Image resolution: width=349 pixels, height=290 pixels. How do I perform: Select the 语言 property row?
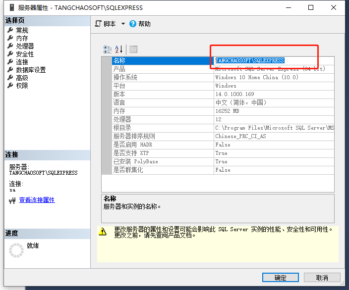pyautogui.click(x=163, y=102)
